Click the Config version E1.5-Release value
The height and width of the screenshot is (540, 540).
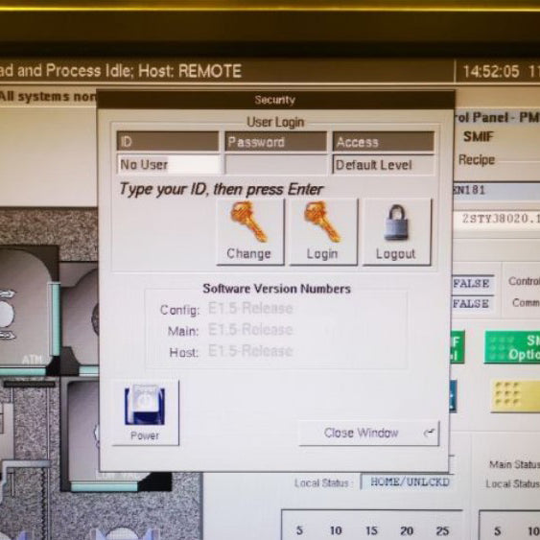(250, 308)
